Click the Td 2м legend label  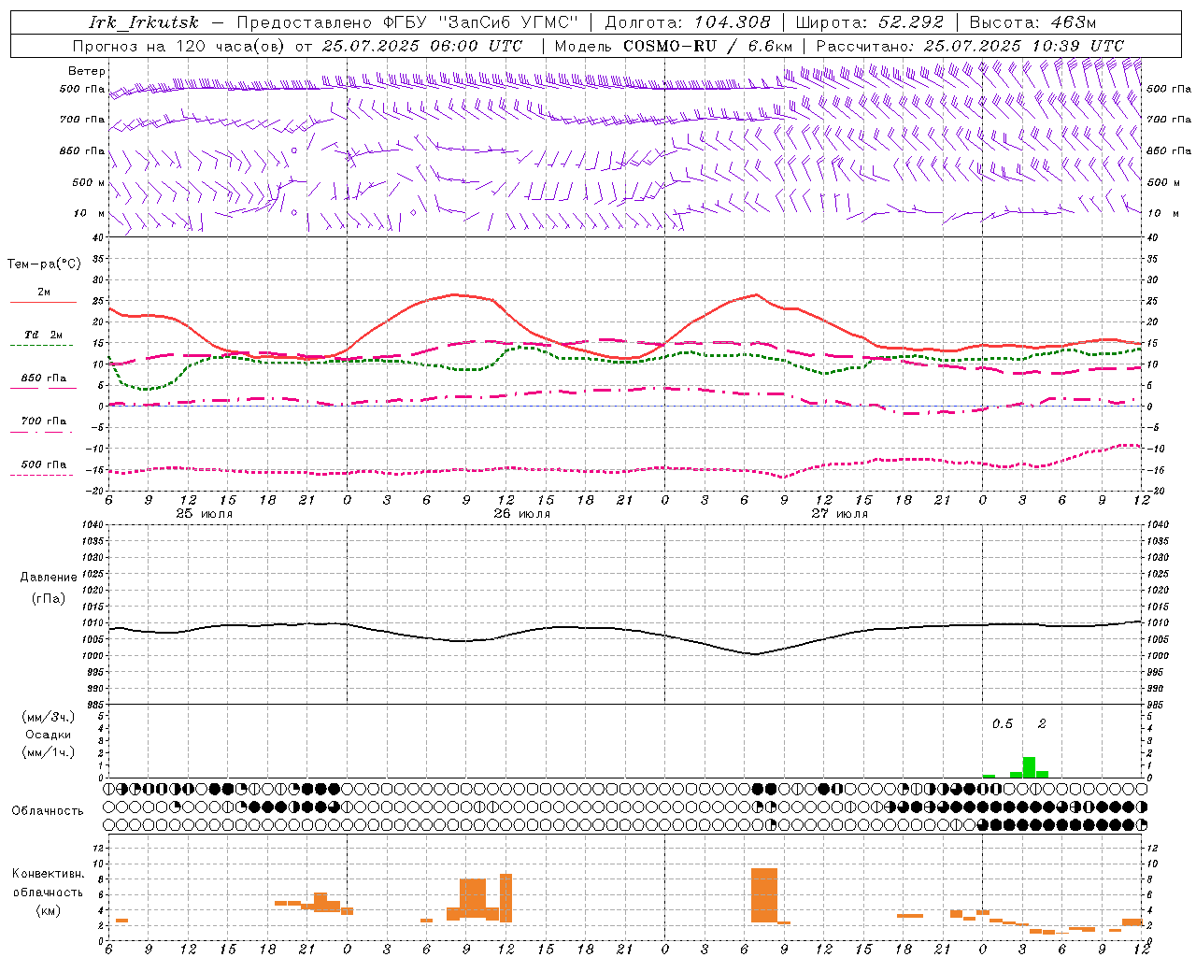(x=44, y=335)
